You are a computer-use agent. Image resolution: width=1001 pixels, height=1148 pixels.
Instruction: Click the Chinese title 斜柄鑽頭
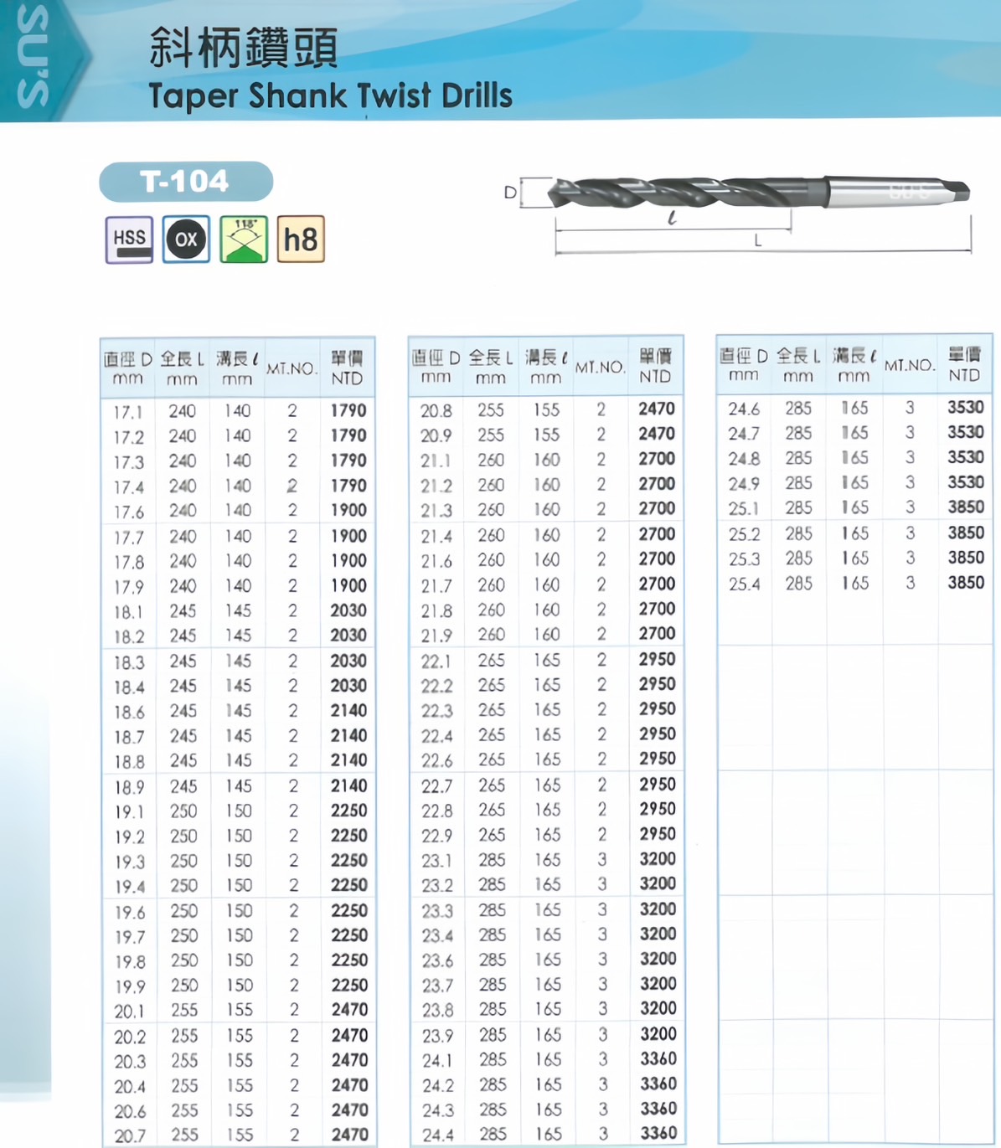244,47
